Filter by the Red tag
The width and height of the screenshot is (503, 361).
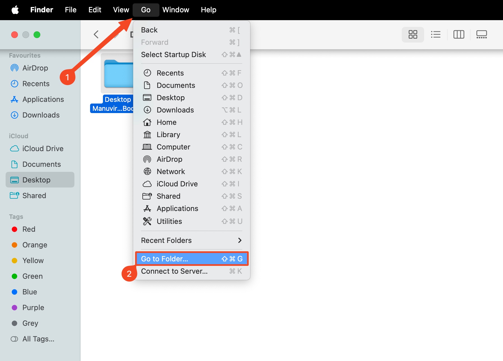point(40,229)
